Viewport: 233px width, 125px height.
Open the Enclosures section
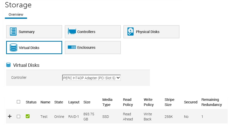[x=93, y=48]
